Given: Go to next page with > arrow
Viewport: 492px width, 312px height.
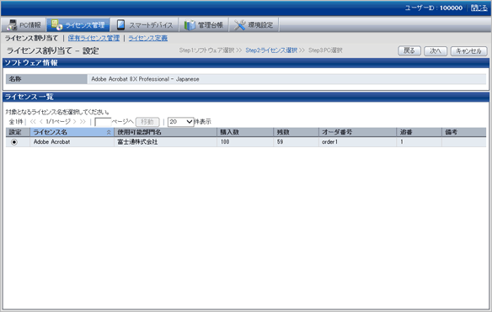Looking at the screenshot, I should (x=75, y=122).
